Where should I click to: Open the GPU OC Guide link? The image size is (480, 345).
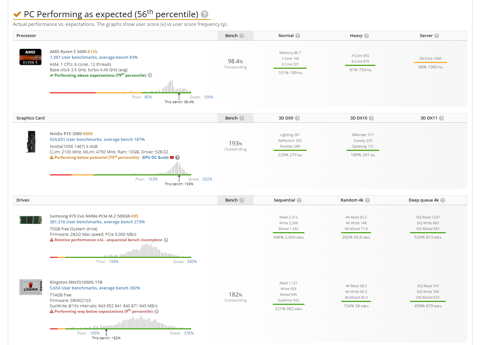tap(155, 157)
